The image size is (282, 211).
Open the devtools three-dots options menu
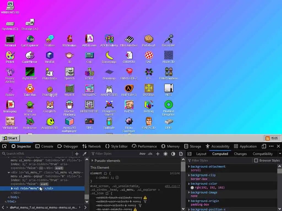click(x=271, y=146)
